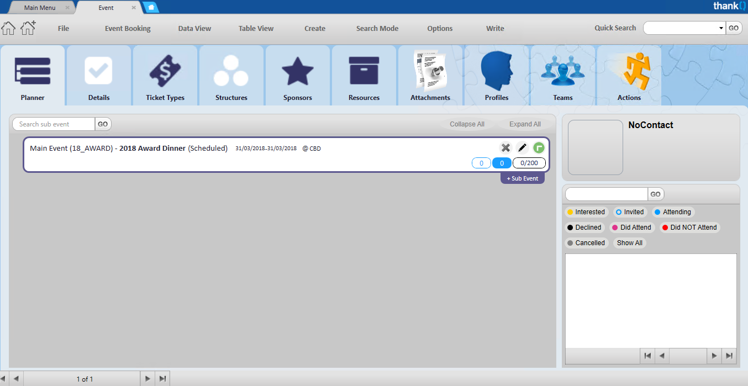Open the Quick Search dropdown arrow
This screenshot has height=386, width=748.
click(x=721, y=28)
